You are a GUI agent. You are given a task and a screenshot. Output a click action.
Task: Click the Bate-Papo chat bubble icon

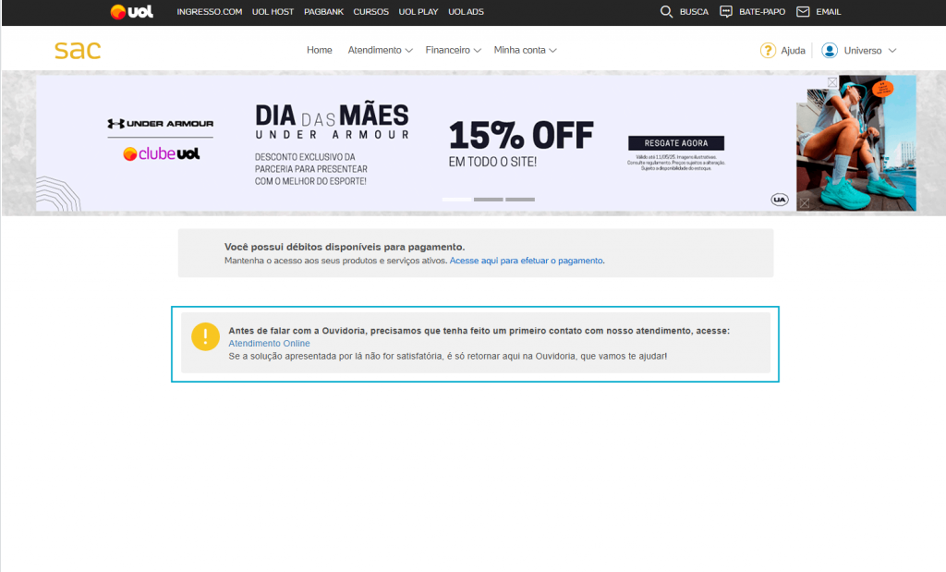[x=726, y=11]
